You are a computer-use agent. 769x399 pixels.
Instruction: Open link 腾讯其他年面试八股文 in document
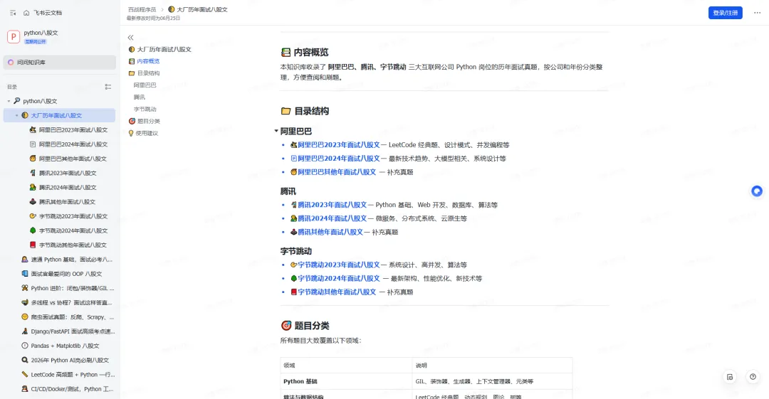[x=330, y=233]
